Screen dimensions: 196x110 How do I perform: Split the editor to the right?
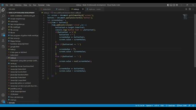click(190, 9)
